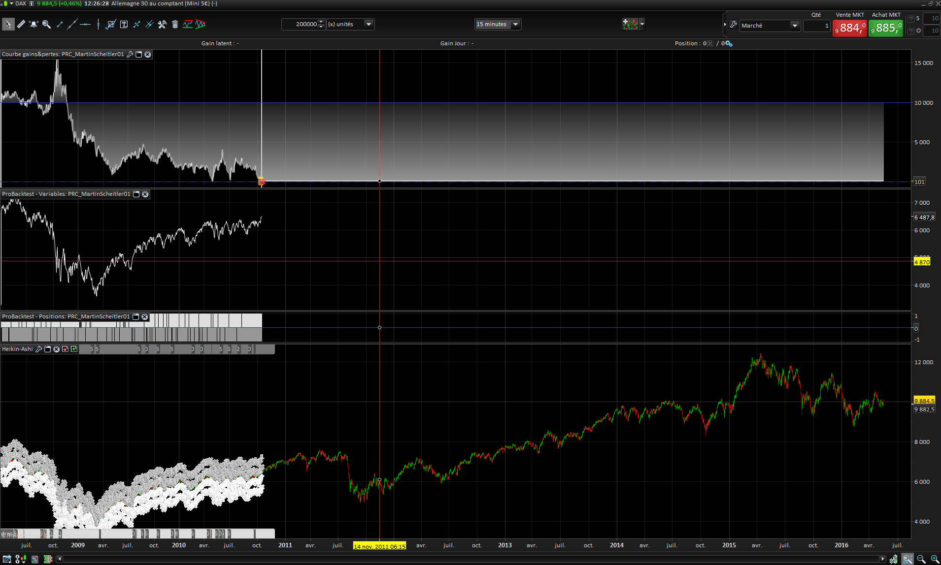Click the O objective value field

tap(931, 31)
